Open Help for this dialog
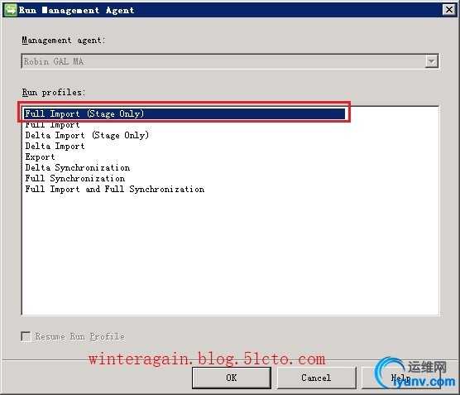This screenshot has width=460, height=395. pyautogui.click(x=400, y=378)
